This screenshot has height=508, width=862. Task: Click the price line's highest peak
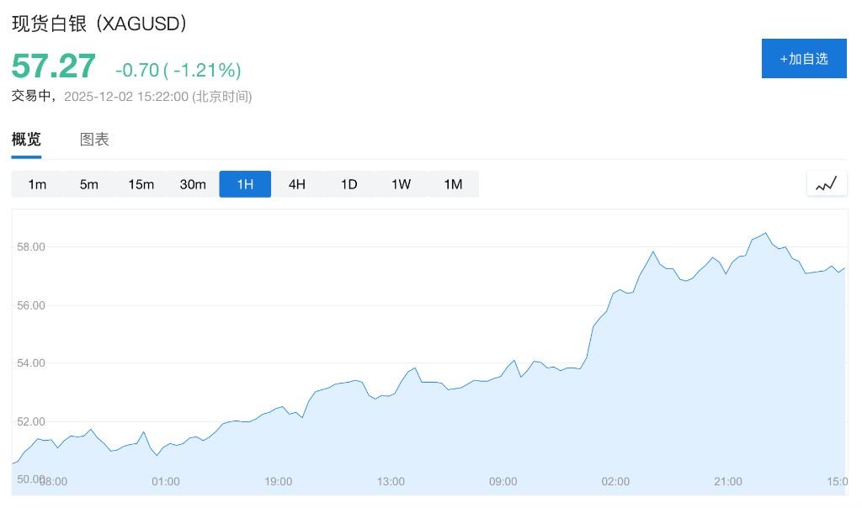click(765, 233)
